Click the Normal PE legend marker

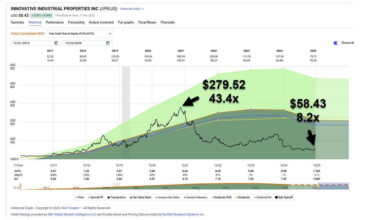click(x=89, y=197)
